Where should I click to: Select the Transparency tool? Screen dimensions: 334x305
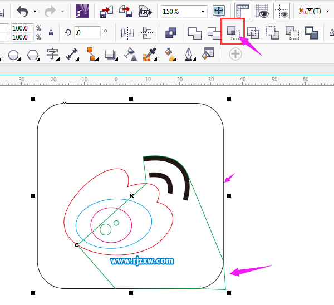click(x=130, y=55)
